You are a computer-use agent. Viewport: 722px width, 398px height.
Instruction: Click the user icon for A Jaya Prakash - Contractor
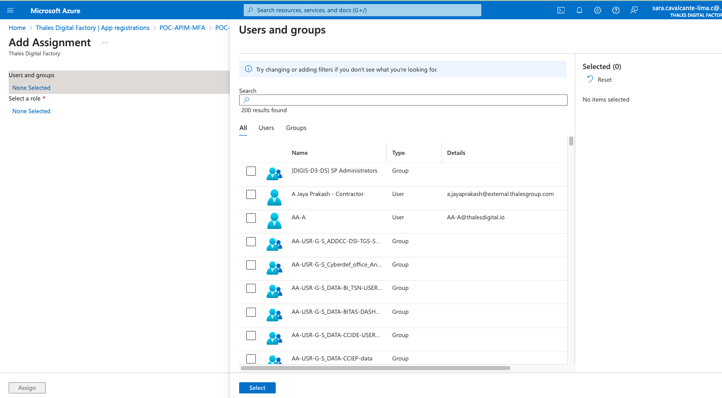pyautogui.click(x=274, y=197)
